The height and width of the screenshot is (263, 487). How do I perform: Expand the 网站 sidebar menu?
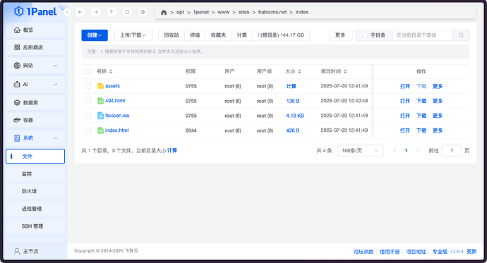(35, 66)
